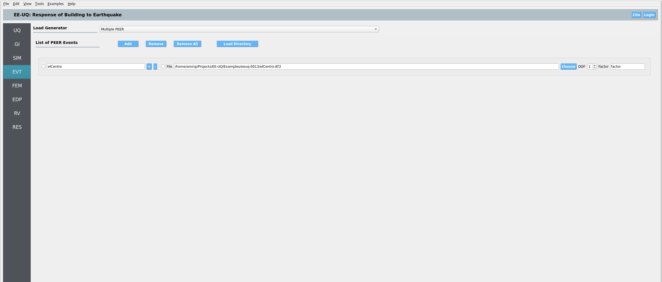Switch to the UQ sidebar panel
The image size is (662, 282).
[17, 30]
